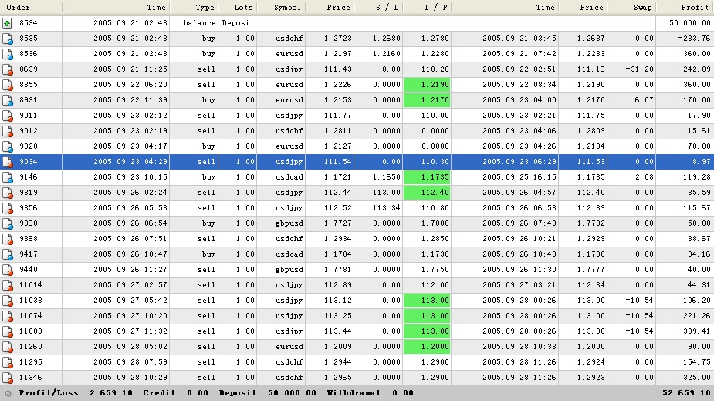Click the buy order icon for order 8535

[8, 39]
